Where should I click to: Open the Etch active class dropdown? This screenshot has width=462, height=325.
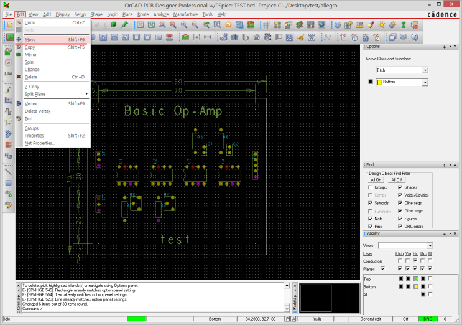425,70
